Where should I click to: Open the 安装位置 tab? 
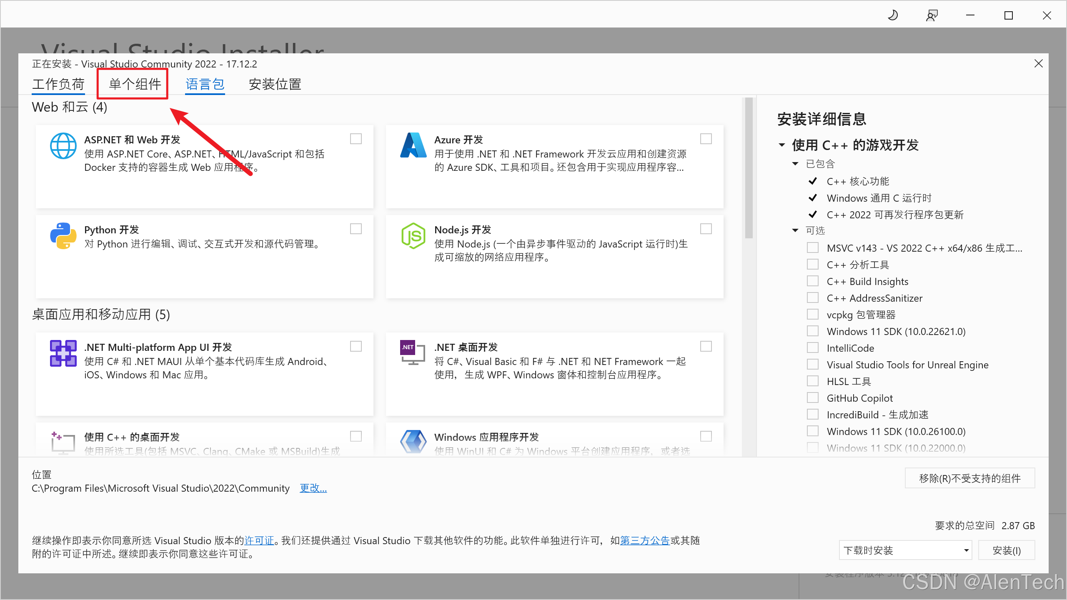(x=275, y=84)
